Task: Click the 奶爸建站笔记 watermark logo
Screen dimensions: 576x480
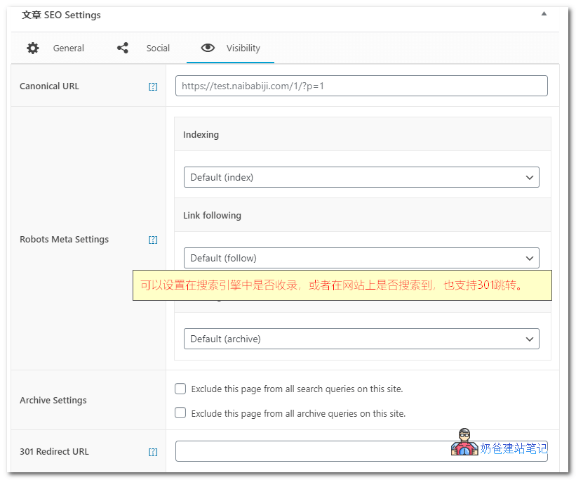Action: click(x=464, y=443)
